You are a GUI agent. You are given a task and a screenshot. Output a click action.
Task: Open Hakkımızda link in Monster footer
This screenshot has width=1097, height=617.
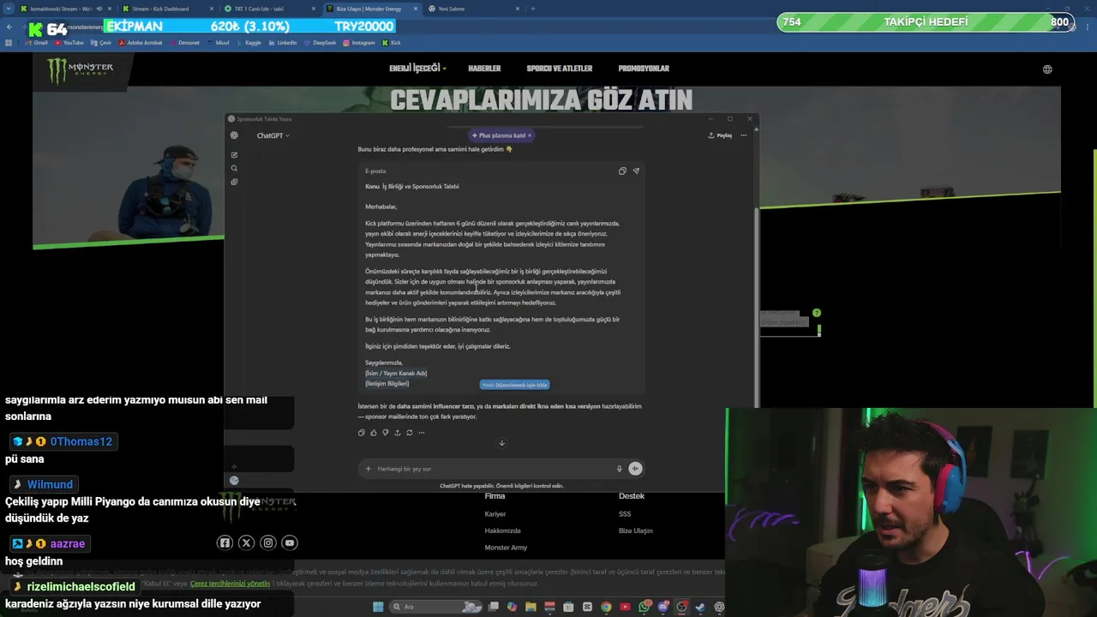coord(501,530)
